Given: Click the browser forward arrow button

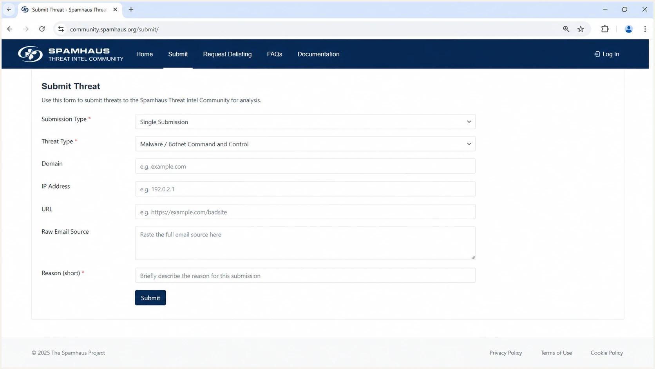Looking at the screenshot, I should click(x=26, y=29).
